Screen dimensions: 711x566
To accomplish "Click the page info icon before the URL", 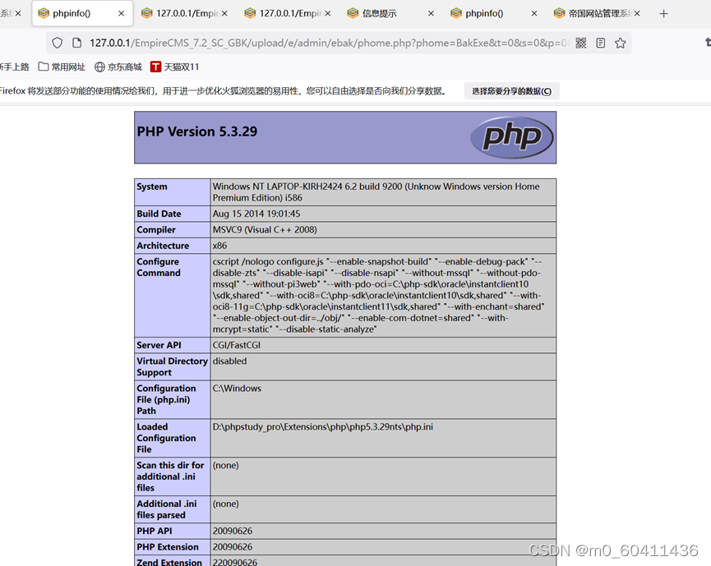I will (x=77, y=43).
